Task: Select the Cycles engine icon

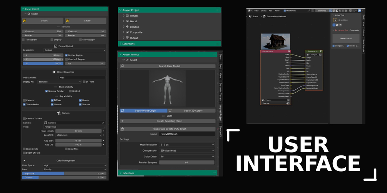Action: click(24, 21)
